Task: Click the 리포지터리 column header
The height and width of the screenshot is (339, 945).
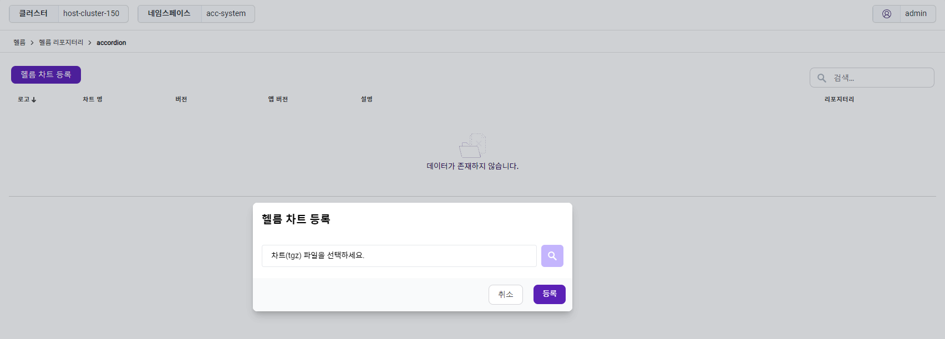Action: pyautogui.click(x=839, y=99)
